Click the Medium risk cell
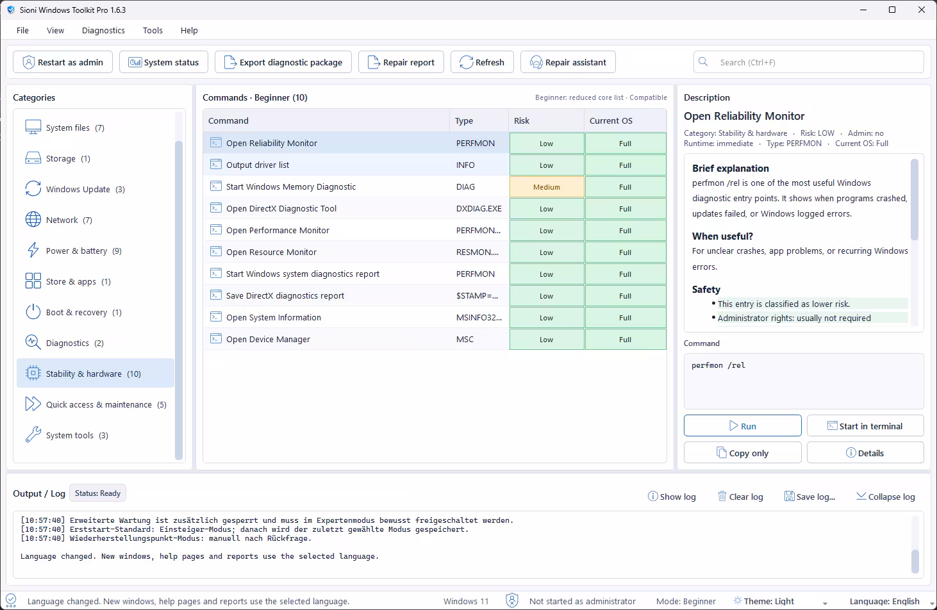Viewport: 937px width, 610px height. [547, 186]
